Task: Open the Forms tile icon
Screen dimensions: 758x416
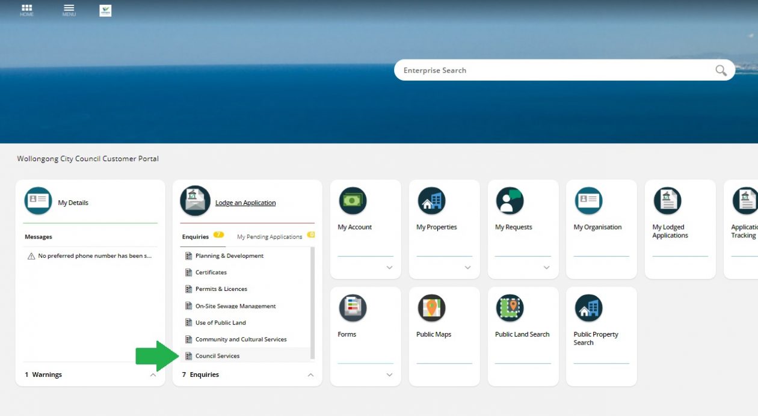Action: 353,308
